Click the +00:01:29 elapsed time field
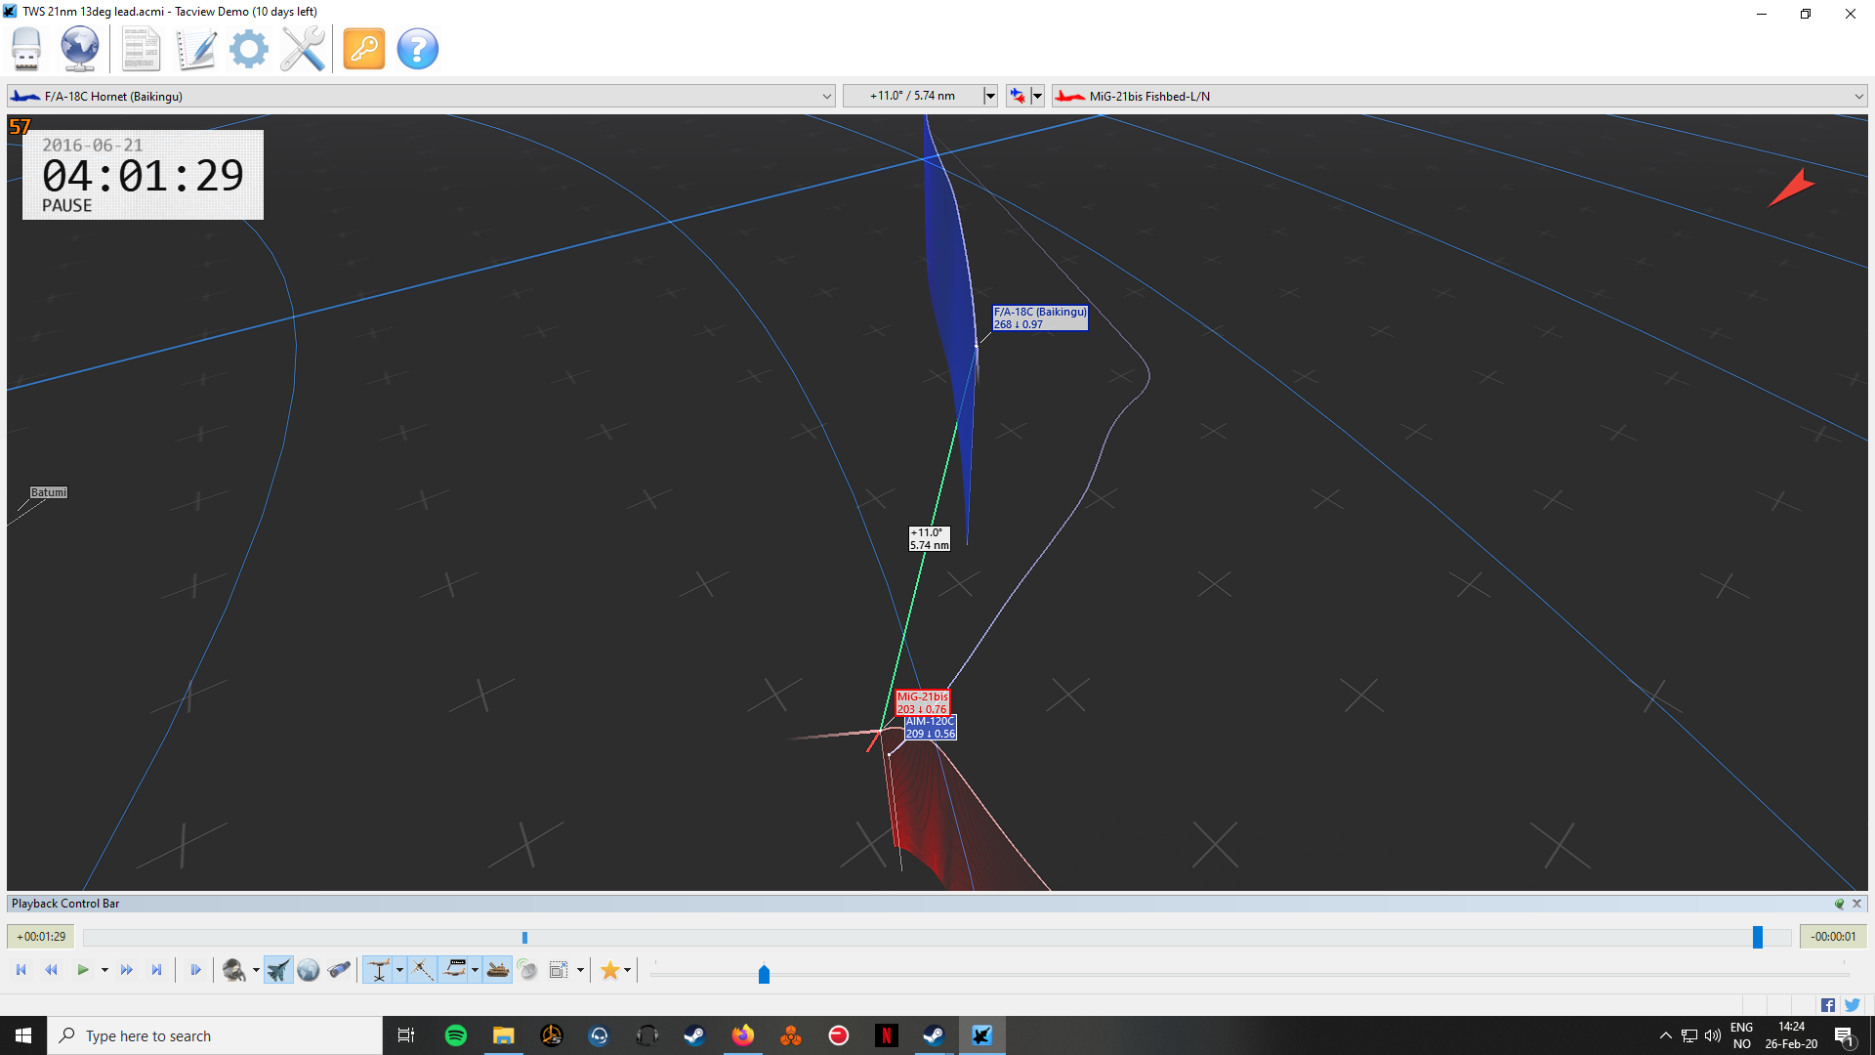 (41, 937)
